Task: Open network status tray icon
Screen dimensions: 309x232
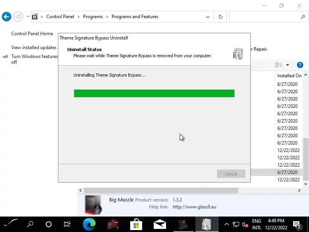Action: (236, 224)
